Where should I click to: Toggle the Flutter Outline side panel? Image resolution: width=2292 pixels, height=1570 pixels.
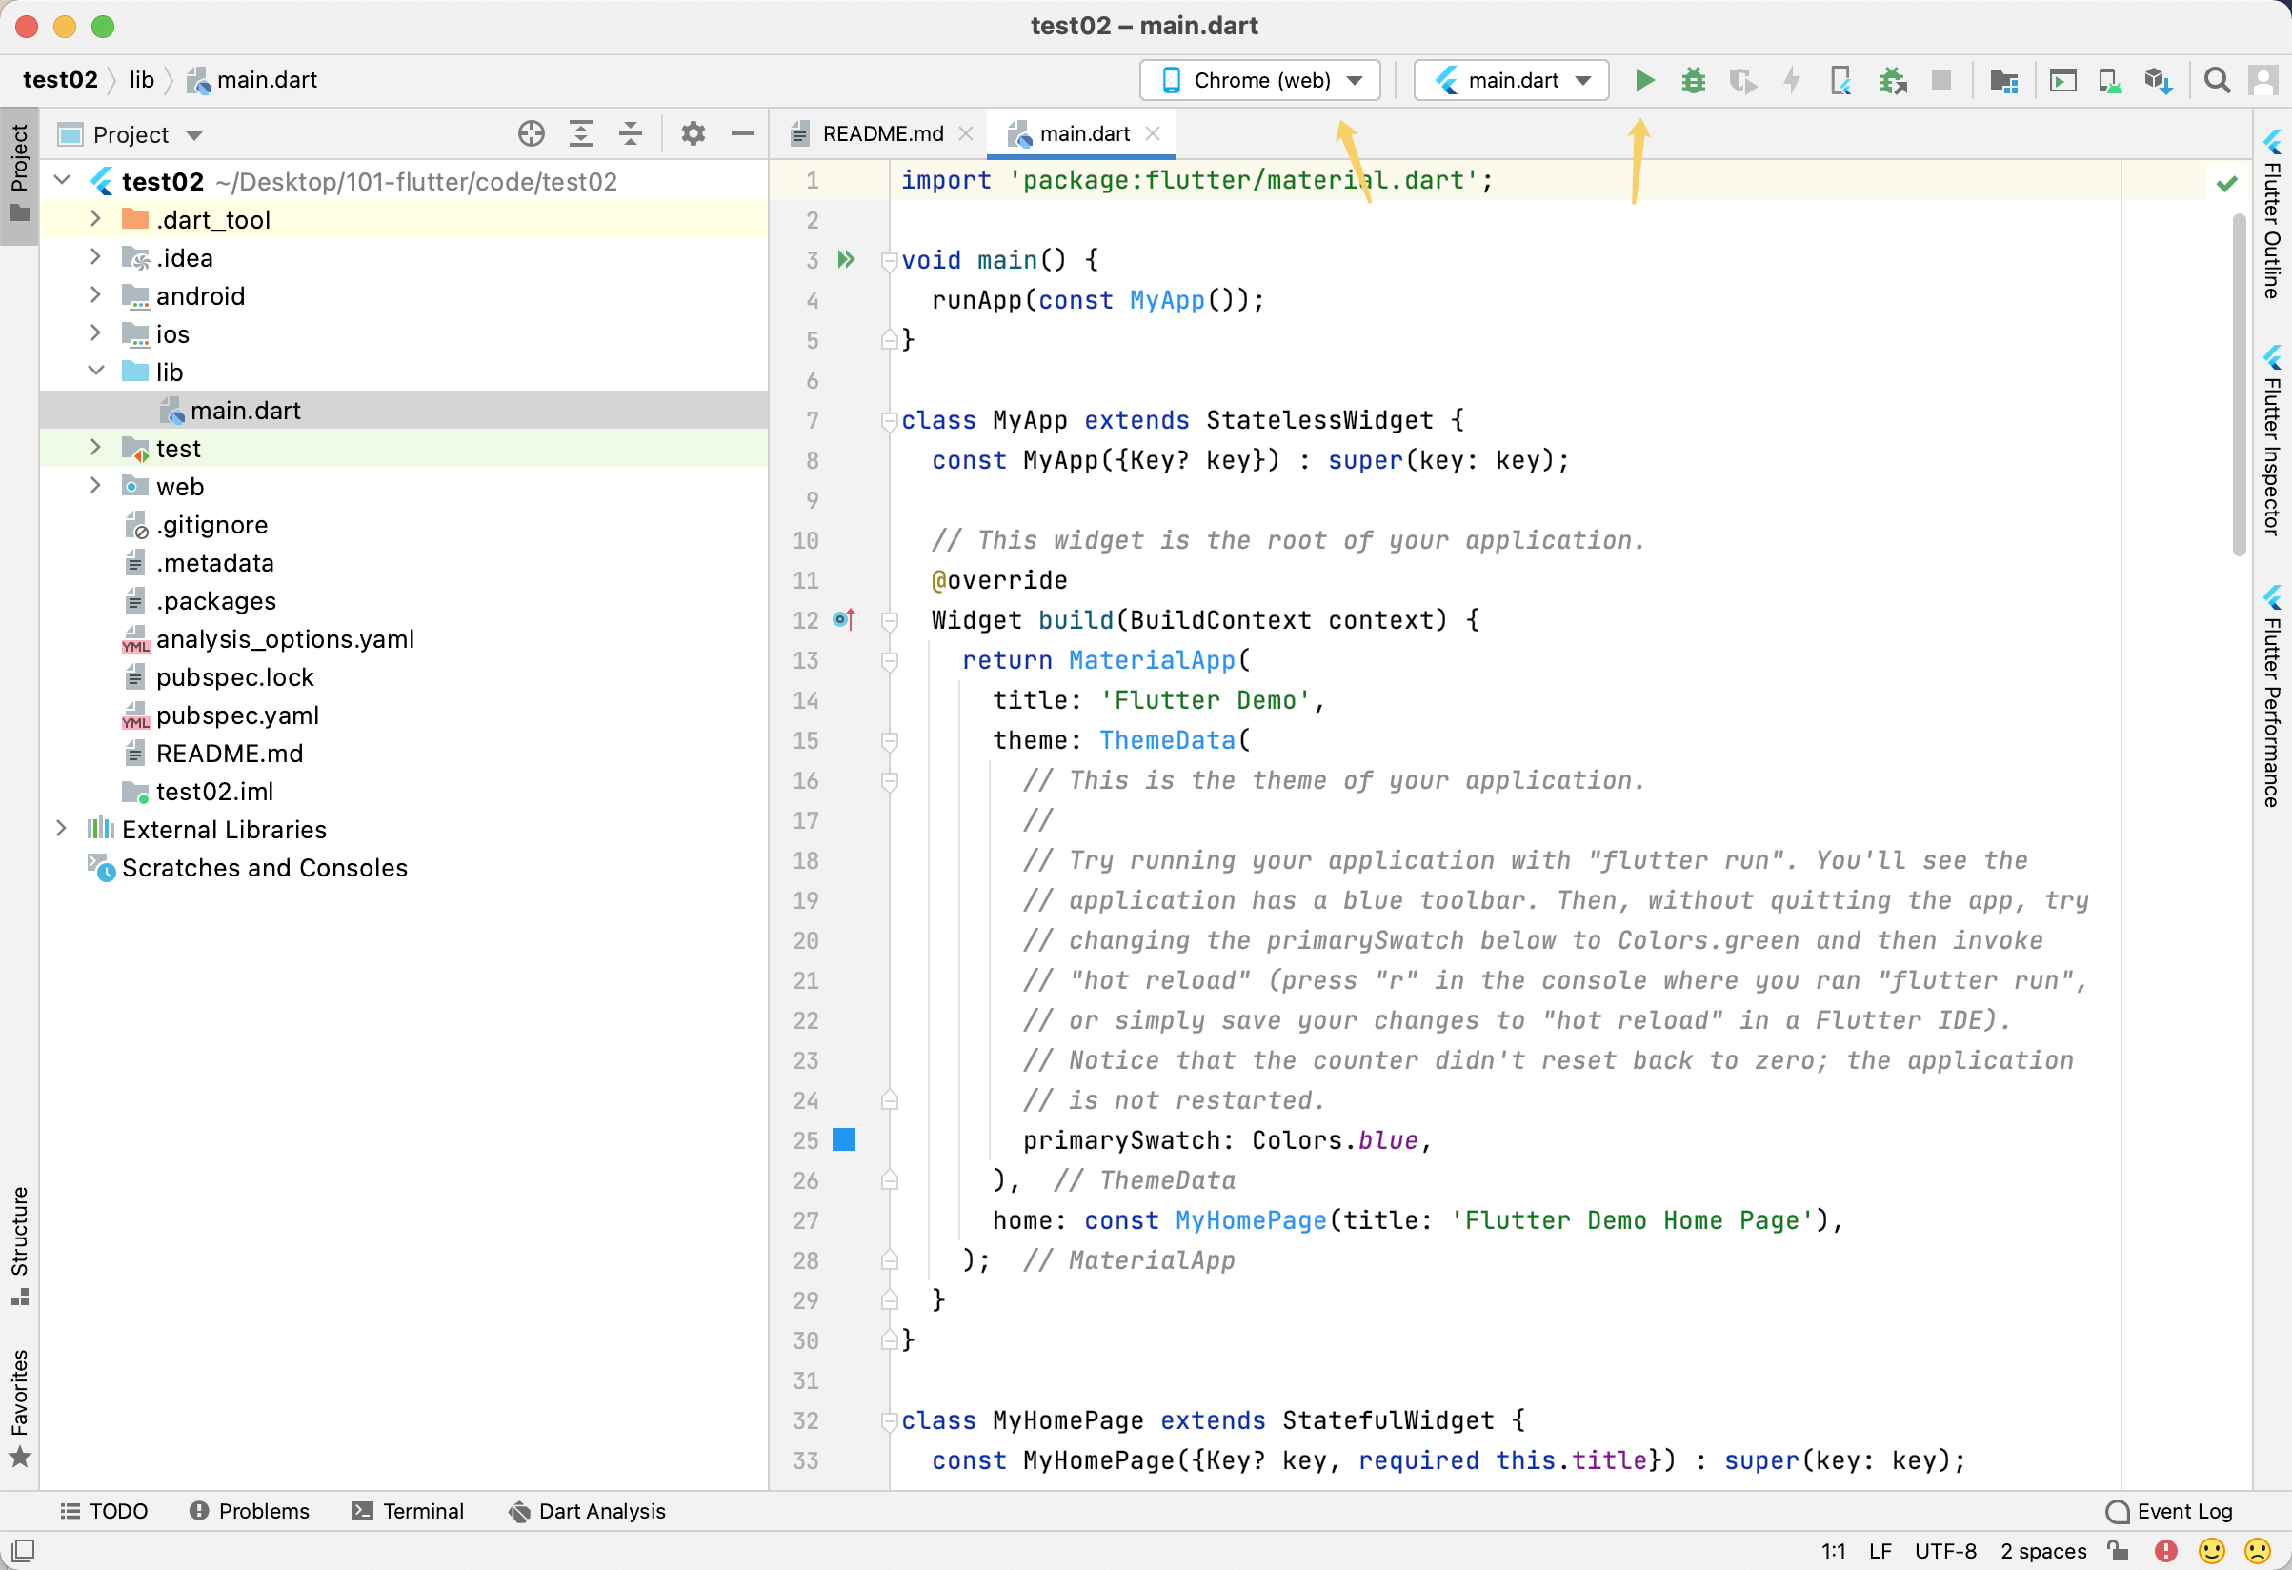click(x=2272, y=217)
